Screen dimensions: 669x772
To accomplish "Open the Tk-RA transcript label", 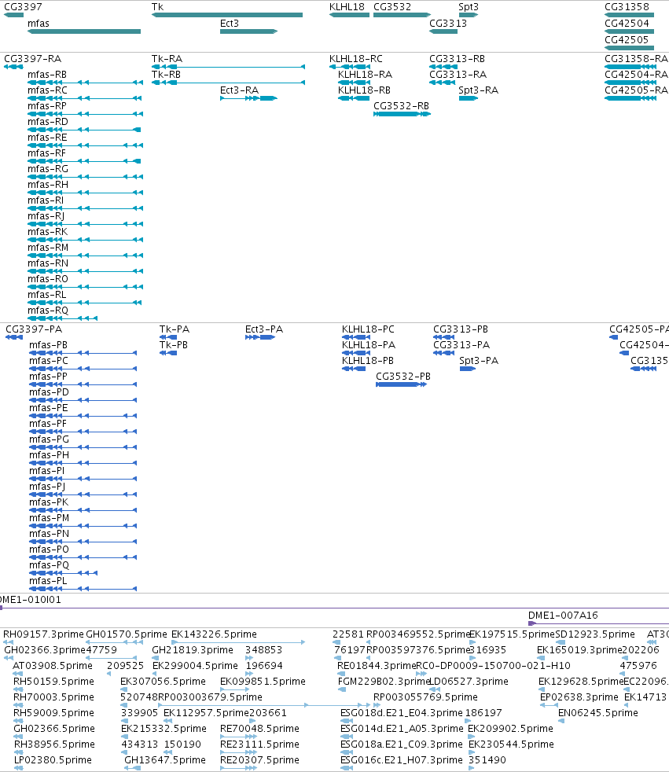I will tap(167, 59).
